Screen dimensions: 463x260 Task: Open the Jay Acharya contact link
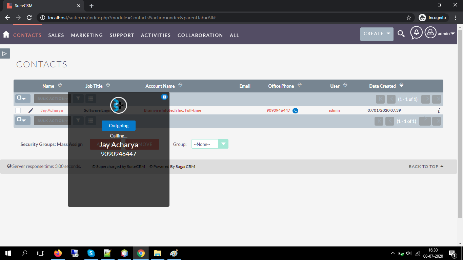point(52,110)
